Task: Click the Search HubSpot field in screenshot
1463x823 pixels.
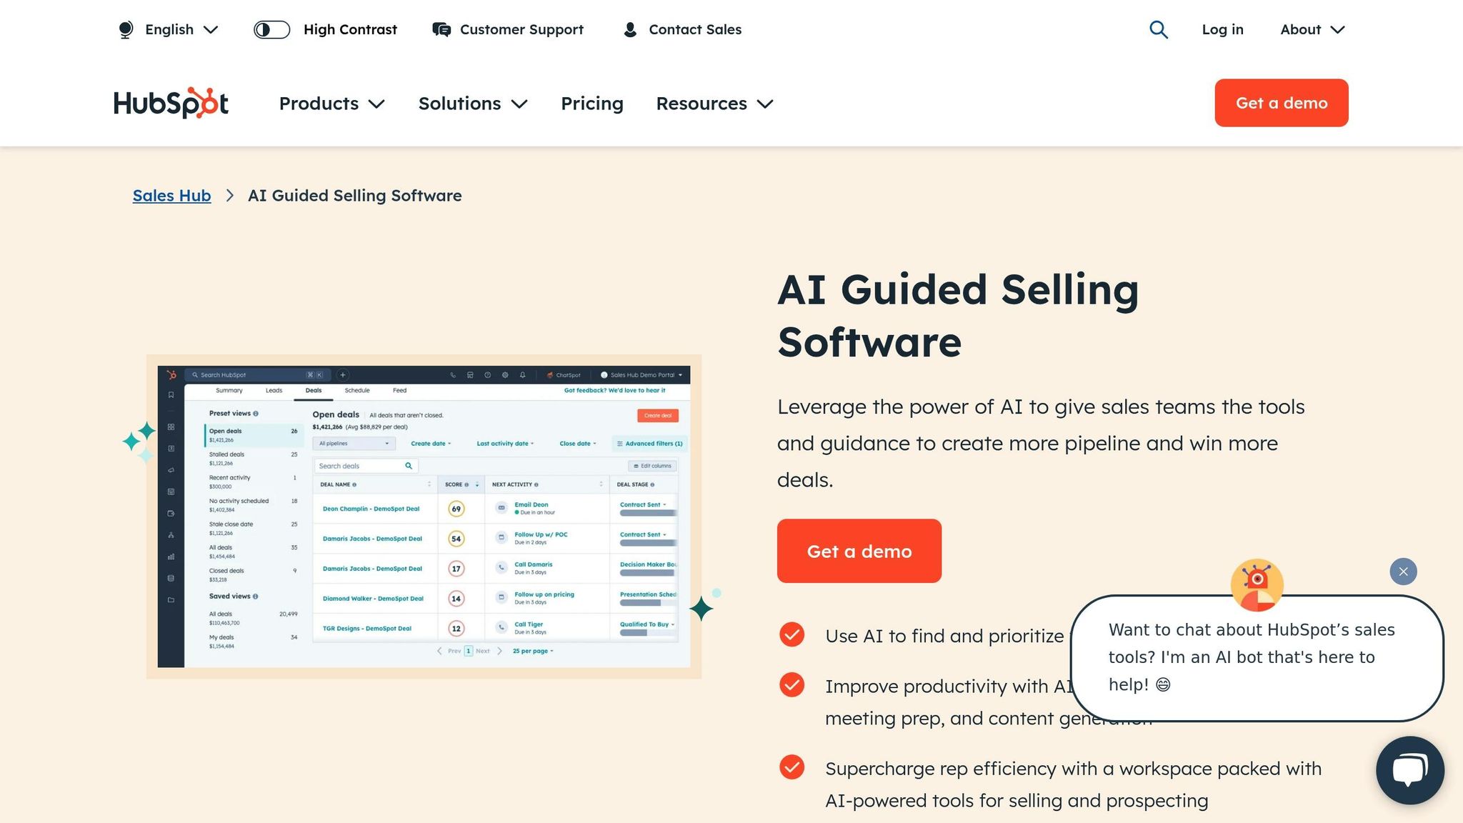Action: click(257, 375)
